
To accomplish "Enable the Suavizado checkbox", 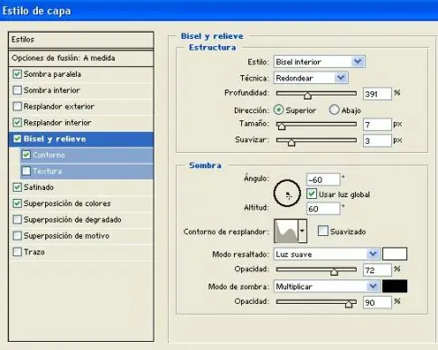I will click(x=323, y=232).
